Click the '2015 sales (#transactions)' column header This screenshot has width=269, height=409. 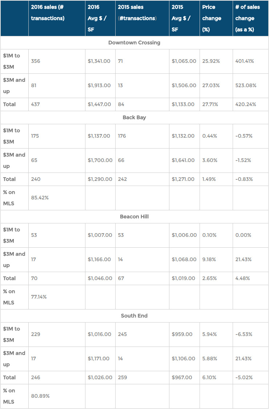click(137, 12)
